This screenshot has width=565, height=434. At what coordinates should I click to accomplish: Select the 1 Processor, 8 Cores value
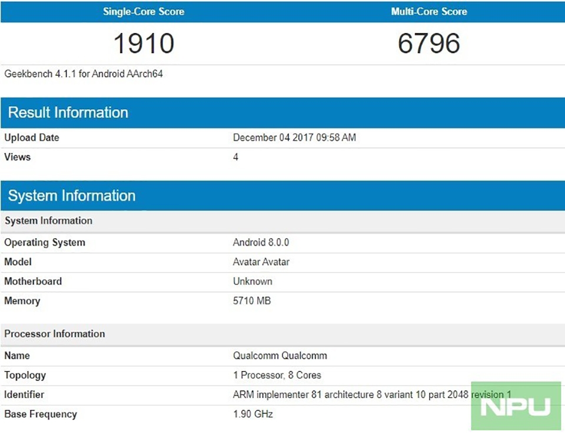[277, 375]
